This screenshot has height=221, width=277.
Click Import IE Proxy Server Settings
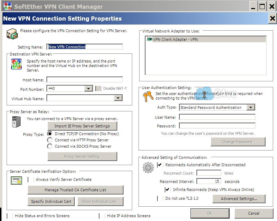pyautogui.click(x=82, y=126)
